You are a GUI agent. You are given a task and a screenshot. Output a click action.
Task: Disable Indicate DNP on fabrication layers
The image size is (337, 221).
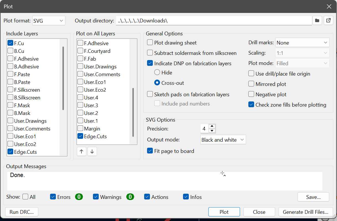tap(150, 63)
